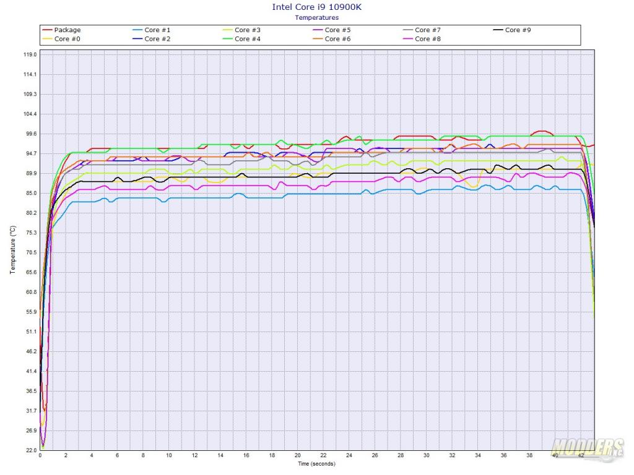This screenshot has width=634, height=475.
Task: Click the 'Temperatures' subtitle
Action: coord(316,18)
